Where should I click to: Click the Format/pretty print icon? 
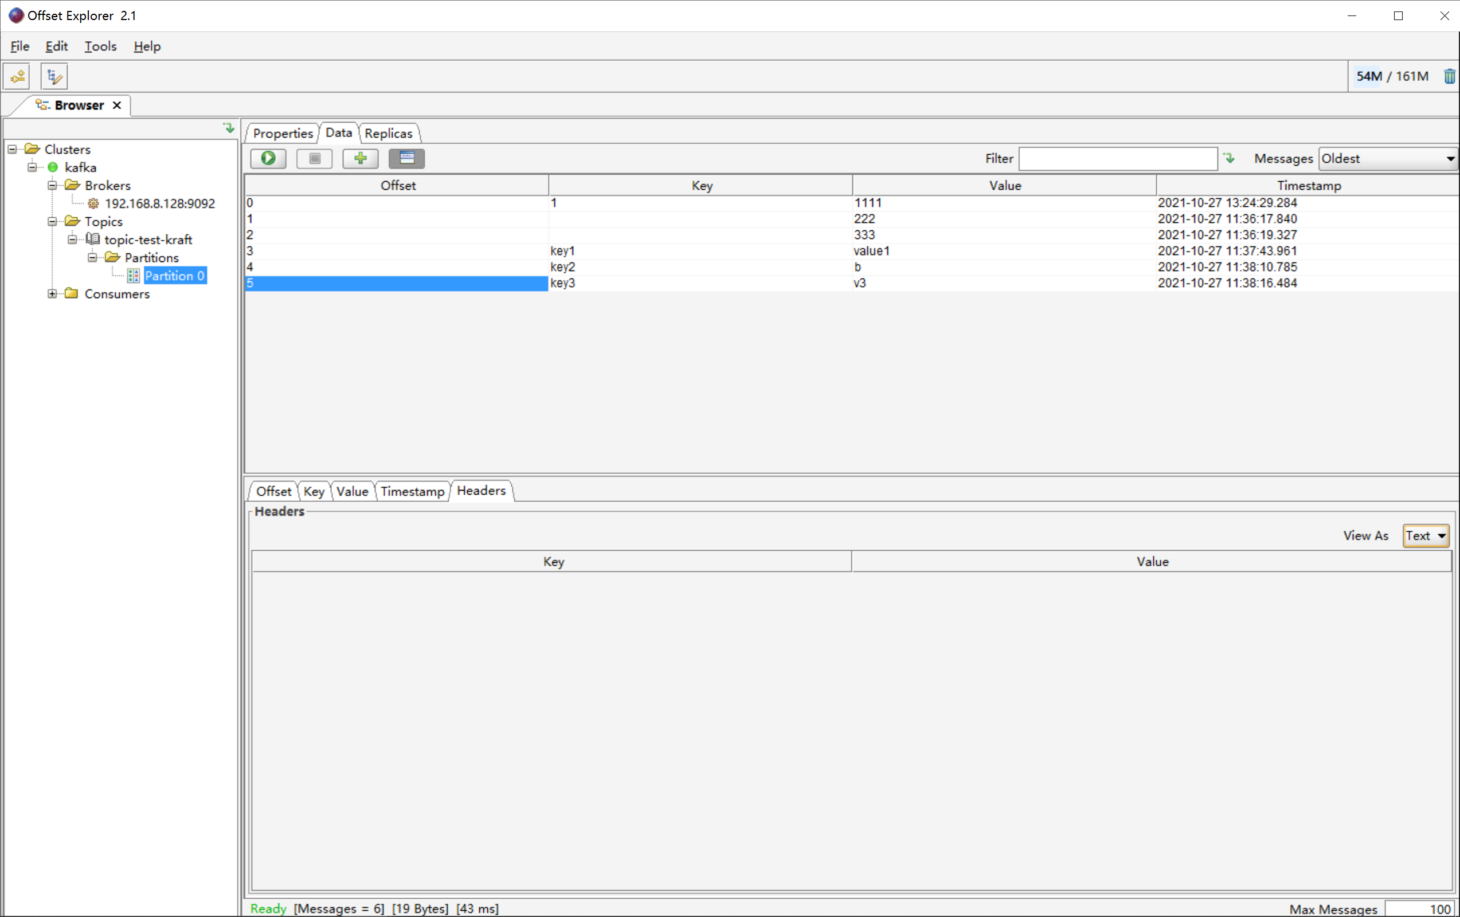[407, 158]
